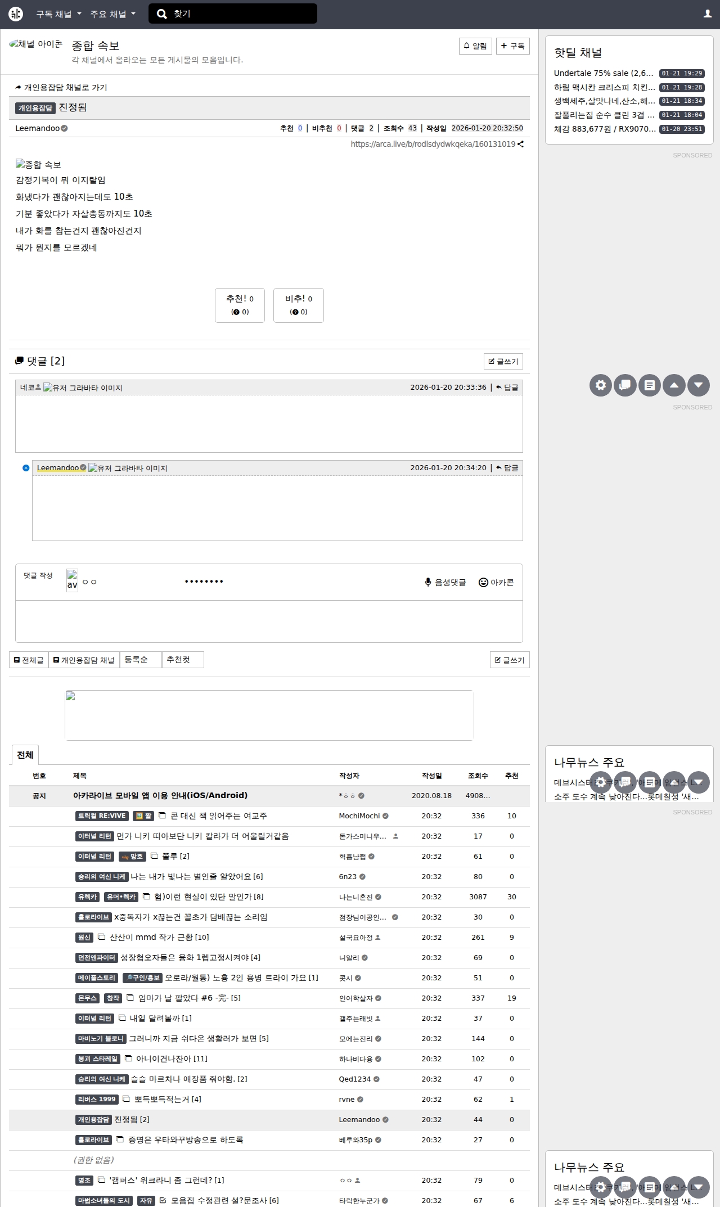This screenshot has width=720, height=1207.
Task: Open the post author Leemandoo's profile link
Action: tap(37, 128)
